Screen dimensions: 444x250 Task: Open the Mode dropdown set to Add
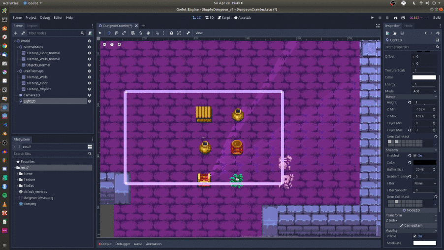(x=424, y=91)
